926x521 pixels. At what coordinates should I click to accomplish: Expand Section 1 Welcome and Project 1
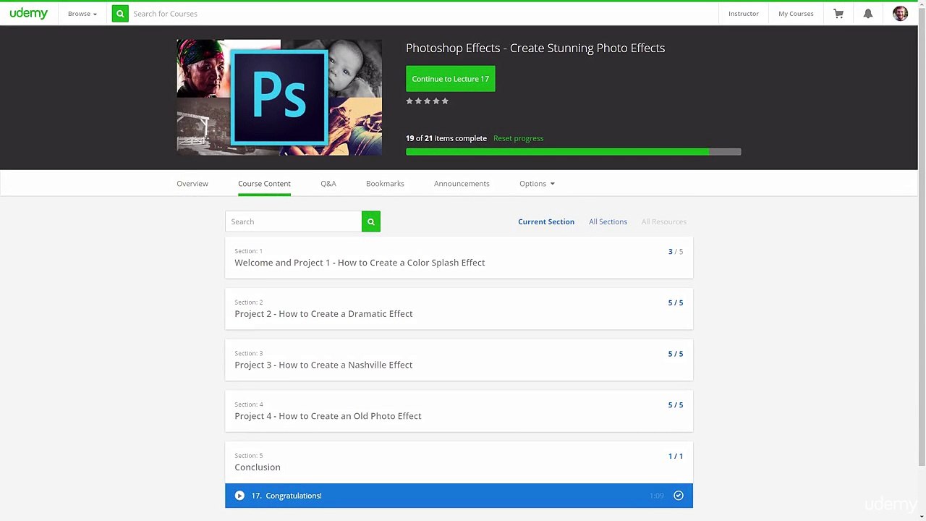(x=459, y=258)
